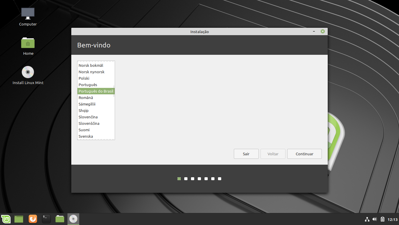
Task: Select Português do Brasil language
Action: [x=96, y=91]
